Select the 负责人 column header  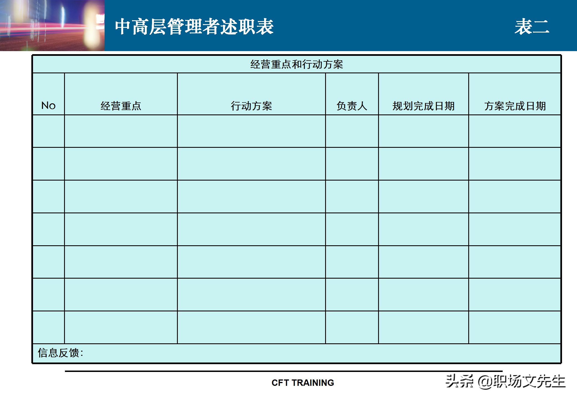click(x=352, y=106)
